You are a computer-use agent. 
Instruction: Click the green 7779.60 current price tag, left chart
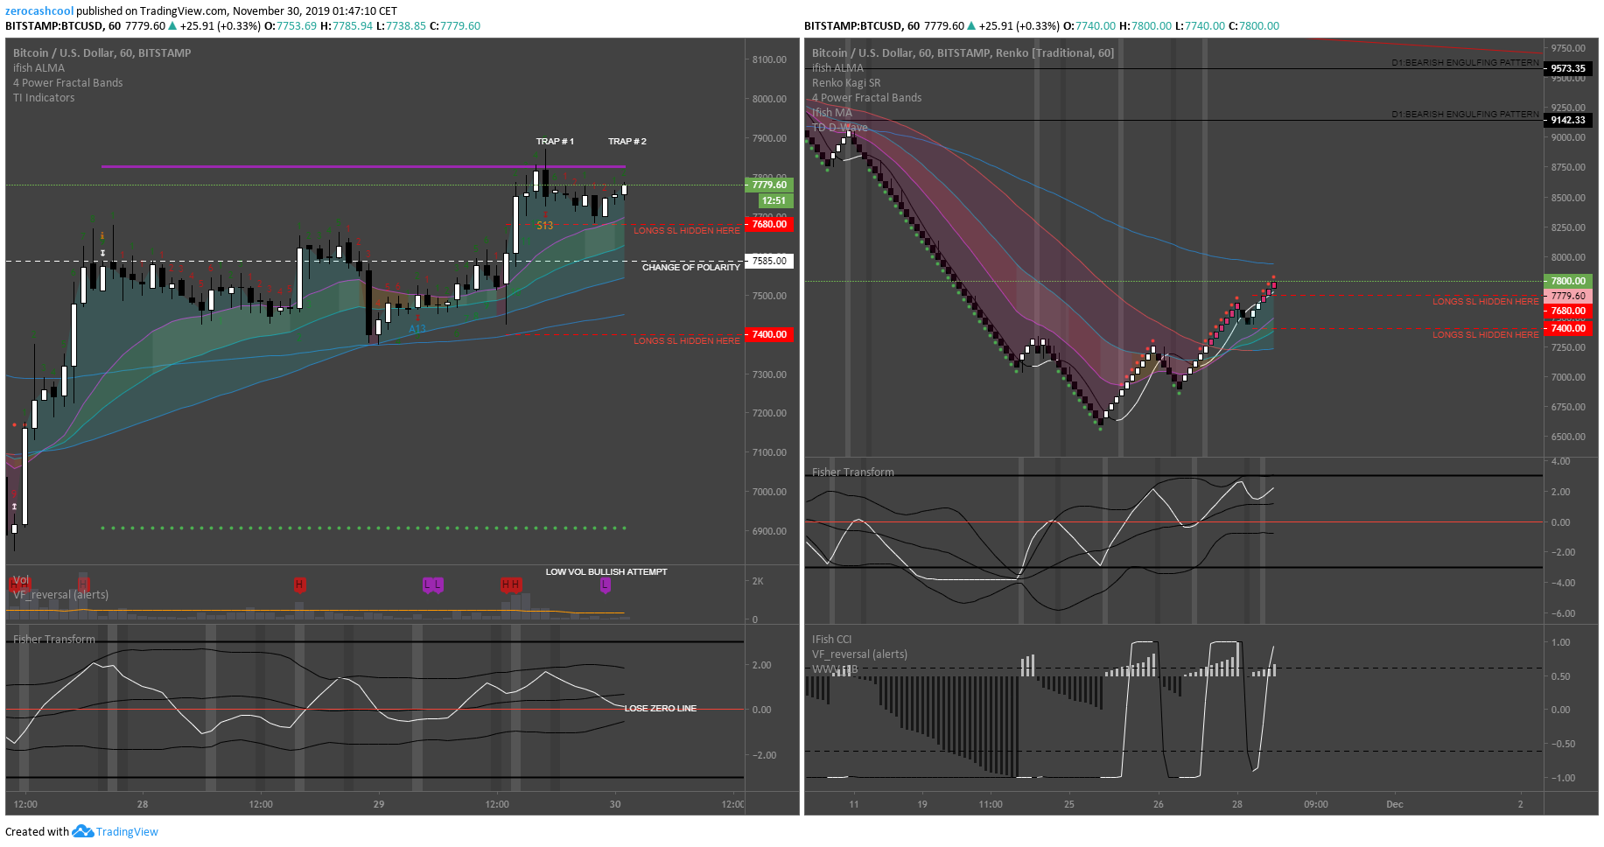click(x=769, y=185)
